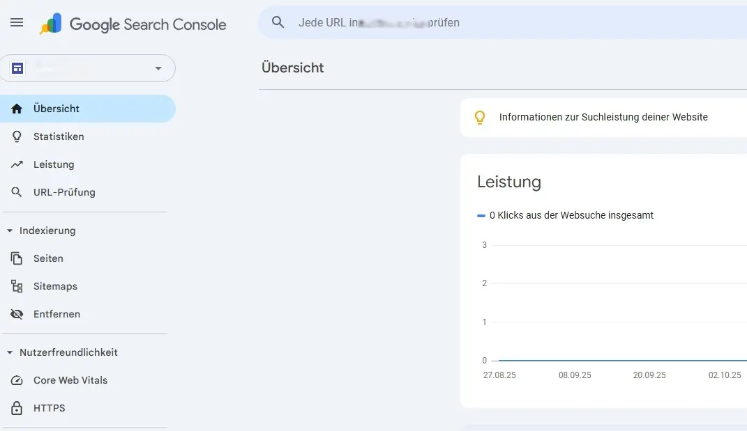Screen dimensions: 747x431
Task: Collapse the Nutzerfreundlichkeit section
Action: (x=9, y=352)
